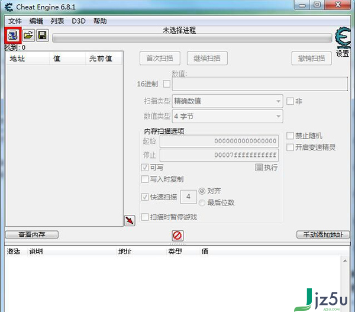
Task: Click the 地址 column header in results
Action: (28, 59)
